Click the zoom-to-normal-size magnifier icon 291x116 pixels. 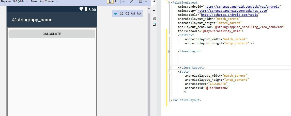pyautogui.click(x=121, y=13)
